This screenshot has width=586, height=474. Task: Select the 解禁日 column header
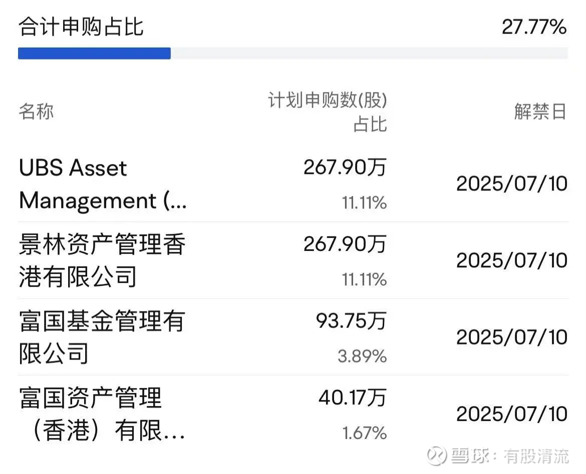[x=540, y=111]
